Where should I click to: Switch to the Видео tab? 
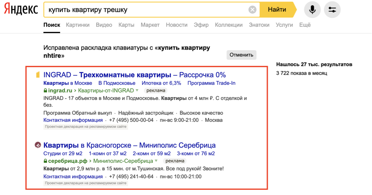point(104,25)
